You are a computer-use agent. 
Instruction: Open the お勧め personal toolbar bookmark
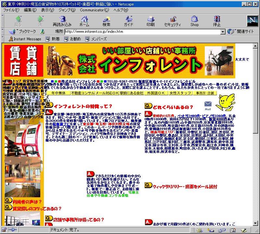72,39
